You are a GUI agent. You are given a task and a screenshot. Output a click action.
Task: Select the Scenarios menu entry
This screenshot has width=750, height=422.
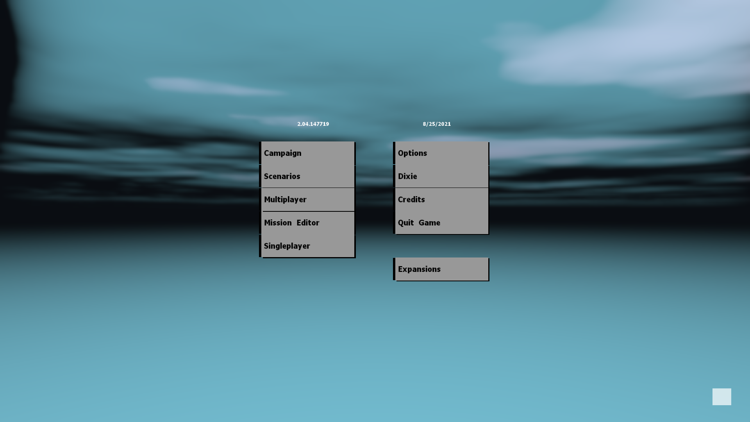pos(307,176)
